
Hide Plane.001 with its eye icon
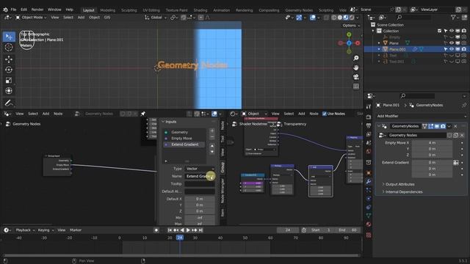click(452, 49)
